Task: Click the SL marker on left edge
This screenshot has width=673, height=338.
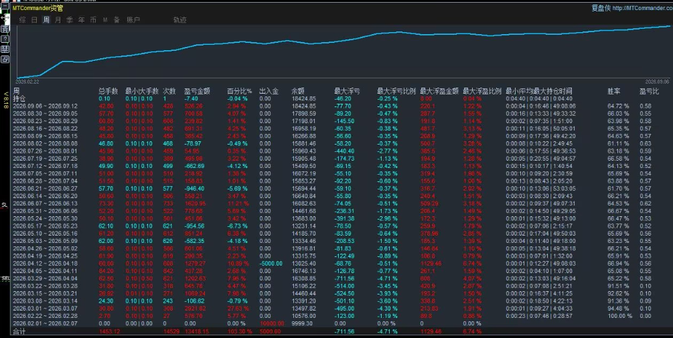Action: pyautogui.click(x=5, y=205)
